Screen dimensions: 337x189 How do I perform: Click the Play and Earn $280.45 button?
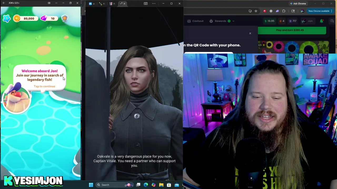coord(292,30)
